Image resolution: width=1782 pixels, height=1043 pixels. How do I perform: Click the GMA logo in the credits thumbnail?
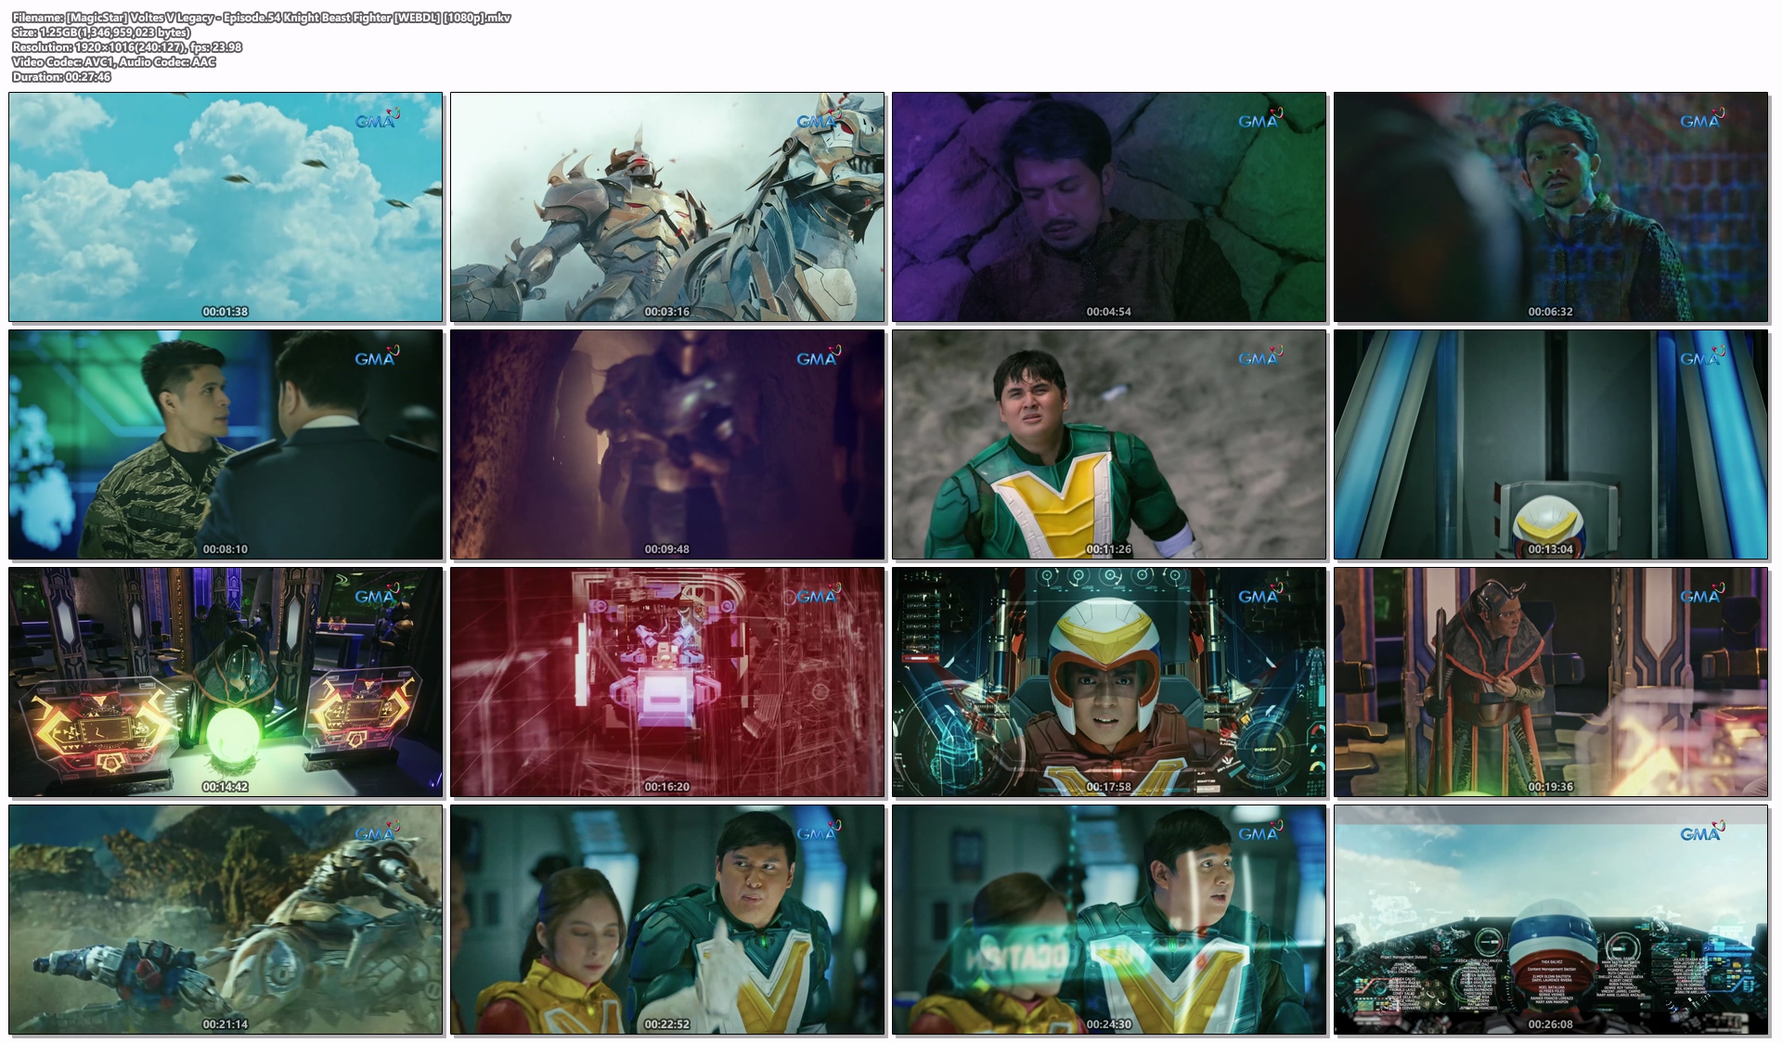[1701, 832]
